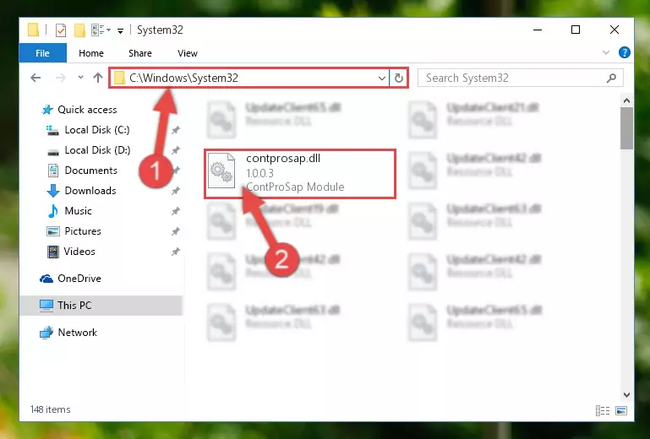Image resolution: width=650 pixels, height=439 pixels.
Task: Click the file list scroll down arrow
Action: pos(626,395)
